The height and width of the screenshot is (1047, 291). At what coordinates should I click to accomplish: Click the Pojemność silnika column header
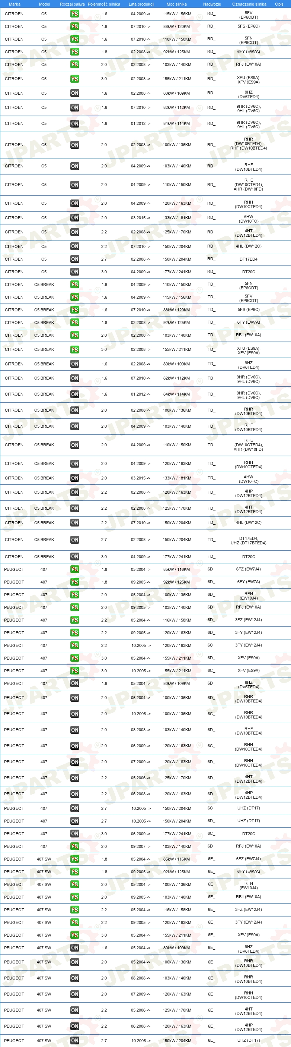pos(104,4)
